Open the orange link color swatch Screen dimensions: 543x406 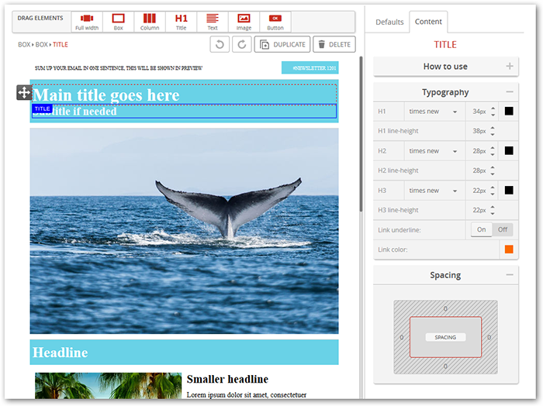[509, 249]
